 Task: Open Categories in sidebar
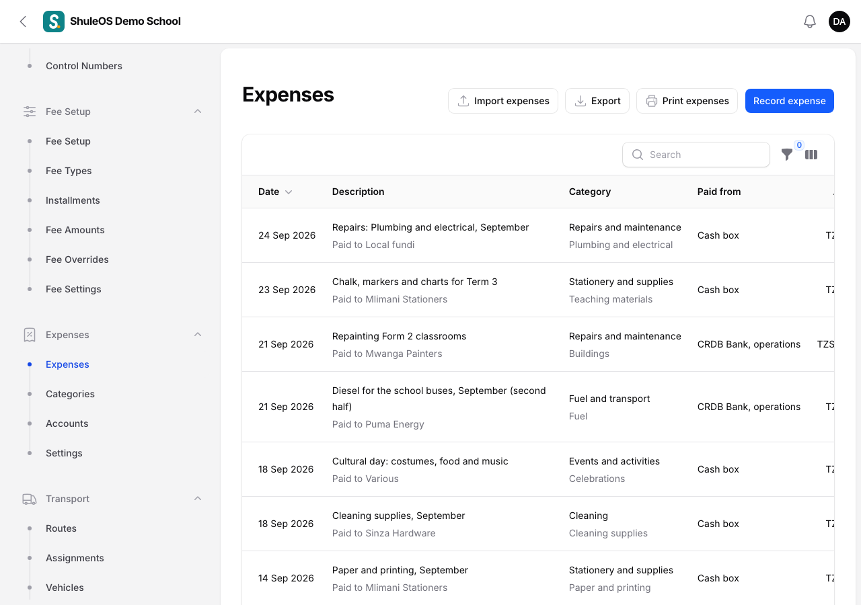(x=70, y=394)
